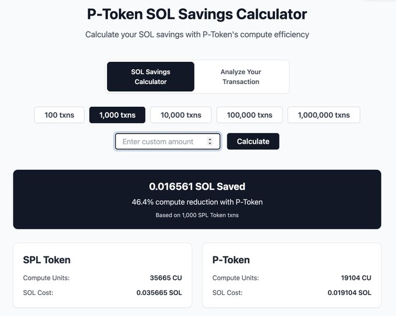Select the 100 txns preset
This screenshot has height=316, width=396.
59,115
